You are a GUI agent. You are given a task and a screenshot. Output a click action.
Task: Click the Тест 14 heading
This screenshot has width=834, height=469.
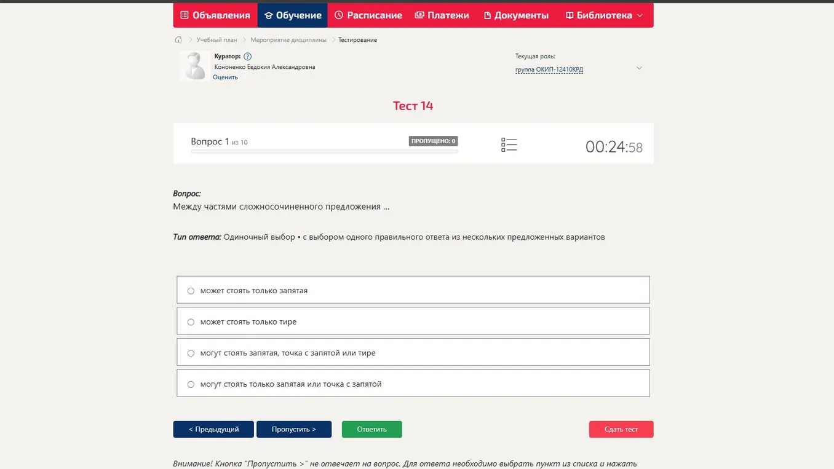click(413, 106)
